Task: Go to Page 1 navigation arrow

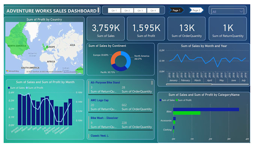Action: (177, 10)
